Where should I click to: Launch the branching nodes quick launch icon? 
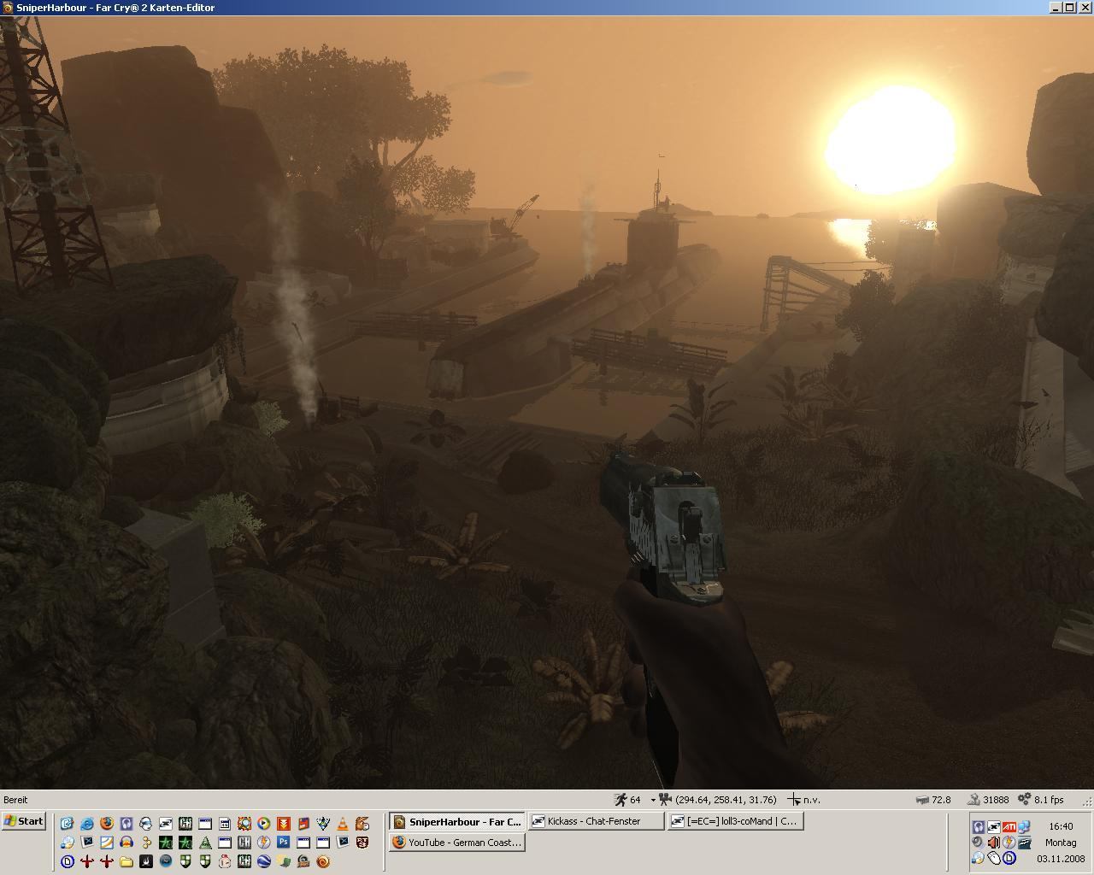(145, 843)
